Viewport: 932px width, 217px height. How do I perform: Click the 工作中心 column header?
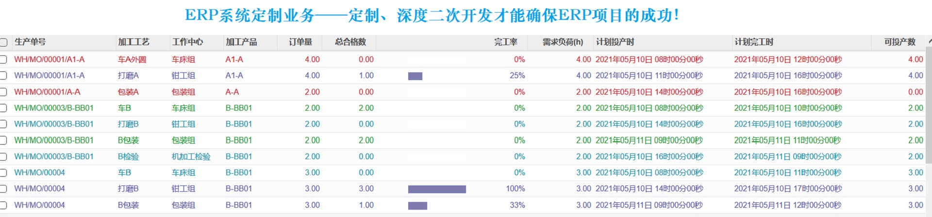(x=187, y=42)
